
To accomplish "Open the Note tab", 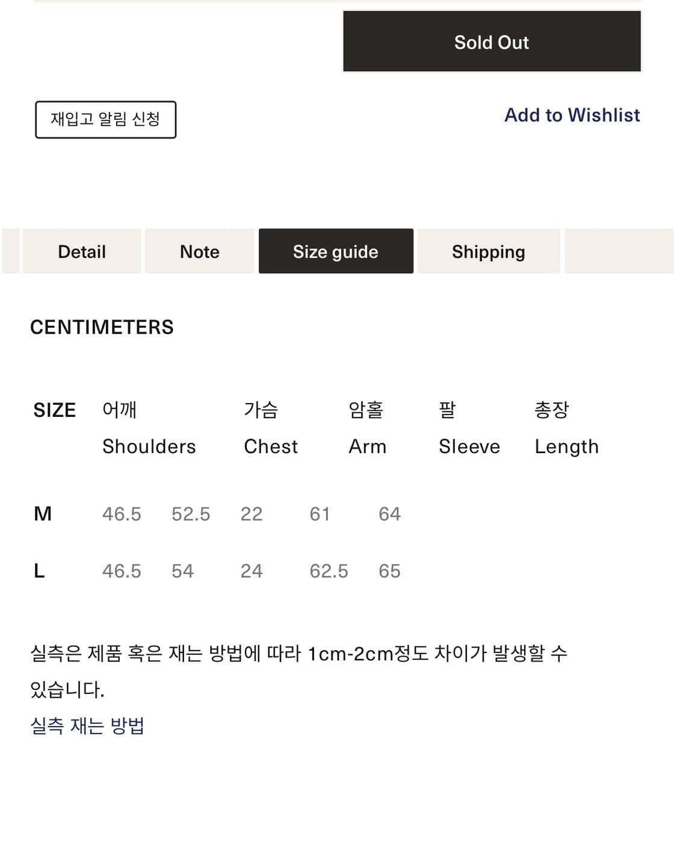I will (199, 251).
